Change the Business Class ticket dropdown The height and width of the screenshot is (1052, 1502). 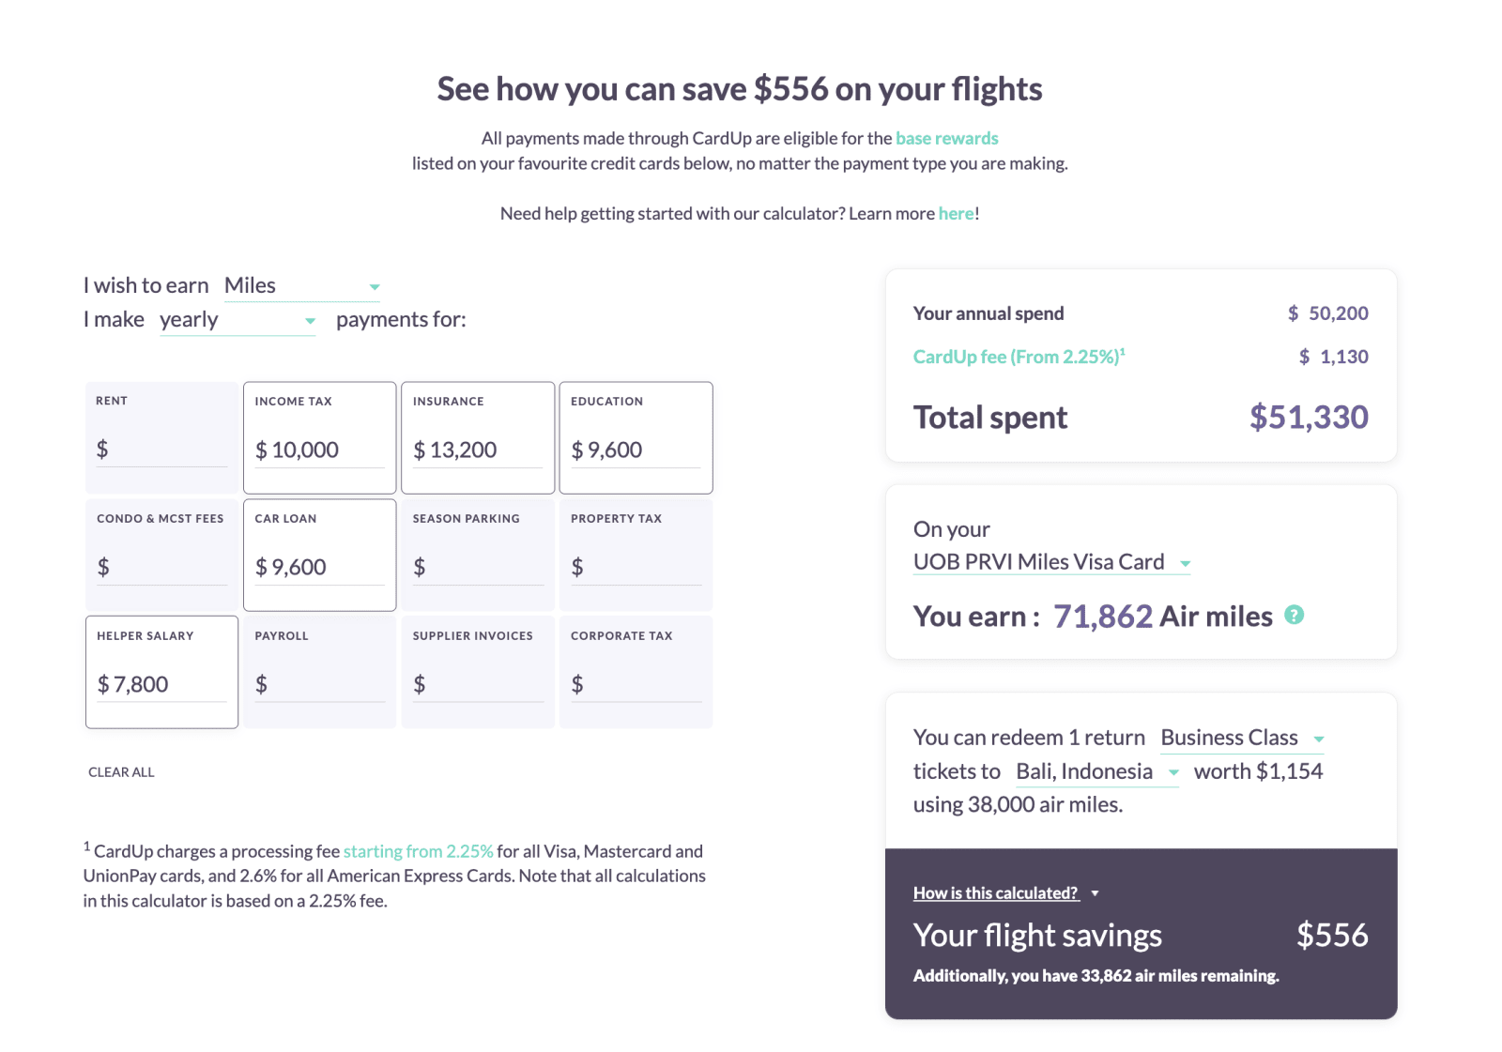(x=1242, y=739)
